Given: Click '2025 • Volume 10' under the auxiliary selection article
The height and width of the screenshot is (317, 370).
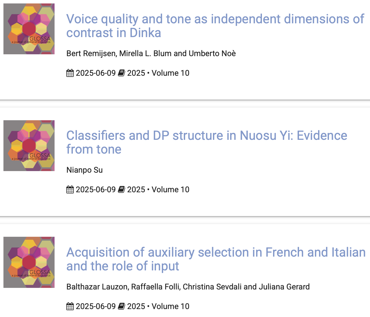Looking at the screenshot, I should (158, 306).
